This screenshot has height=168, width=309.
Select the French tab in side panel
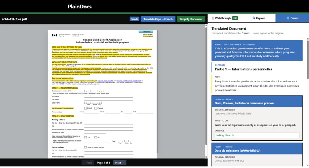point(292,18)
